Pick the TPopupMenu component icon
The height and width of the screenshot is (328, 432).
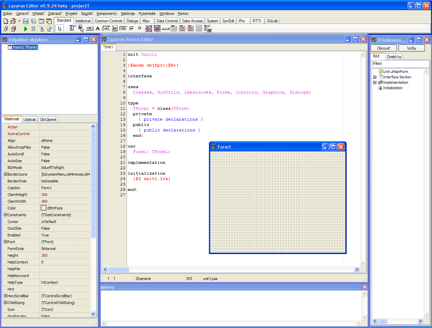pos(81,28)
